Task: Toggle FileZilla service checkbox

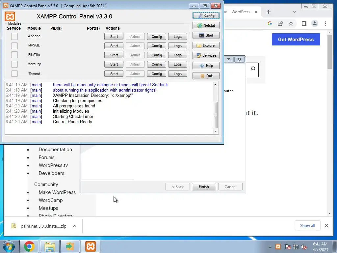Action: 14,55
